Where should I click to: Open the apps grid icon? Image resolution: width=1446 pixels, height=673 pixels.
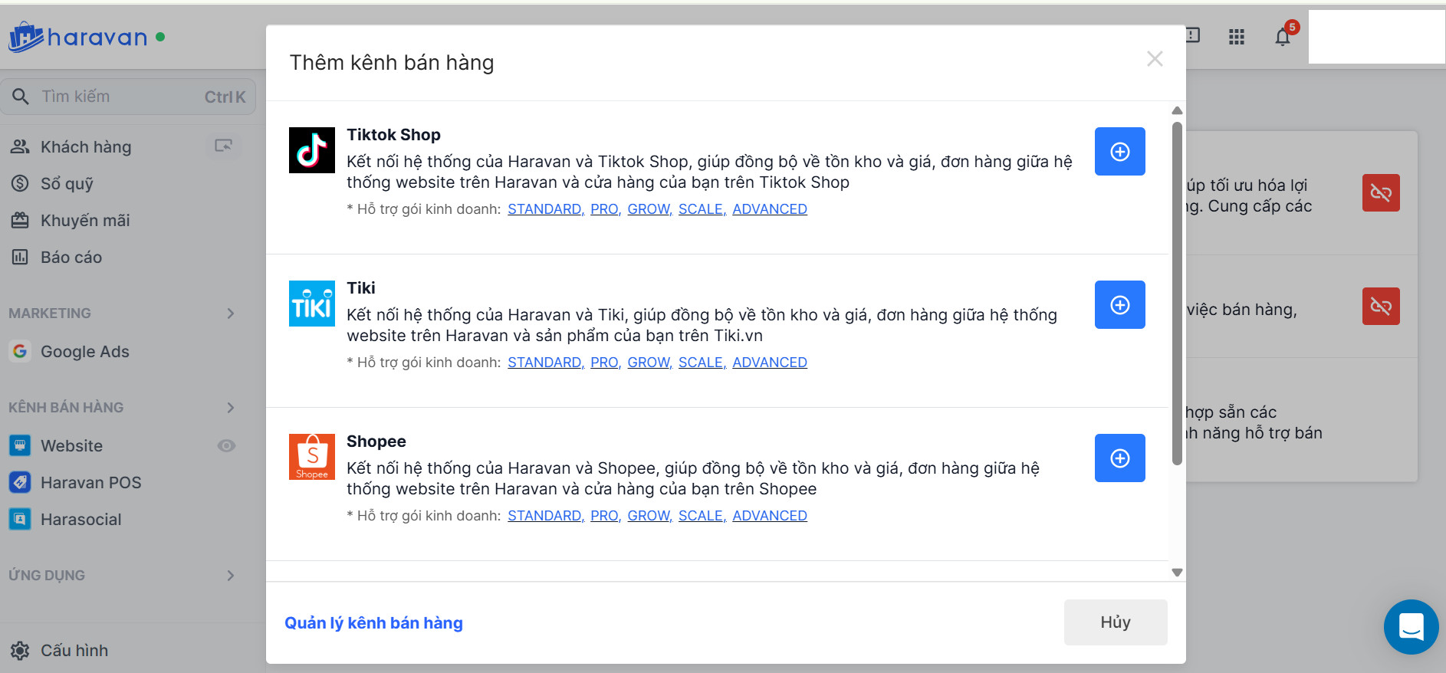tap(1236, 37)
